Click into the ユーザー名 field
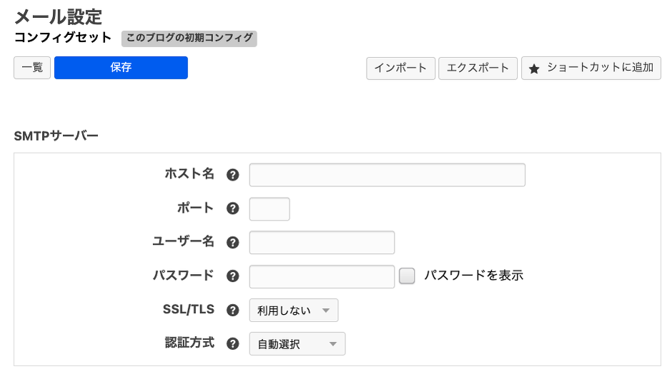This screenshot has width=672, height=379. coord(322,242)
